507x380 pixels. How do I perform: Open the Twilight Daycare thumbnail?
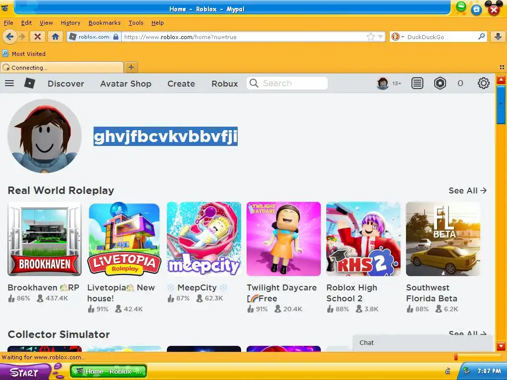[x=284, y=239]
